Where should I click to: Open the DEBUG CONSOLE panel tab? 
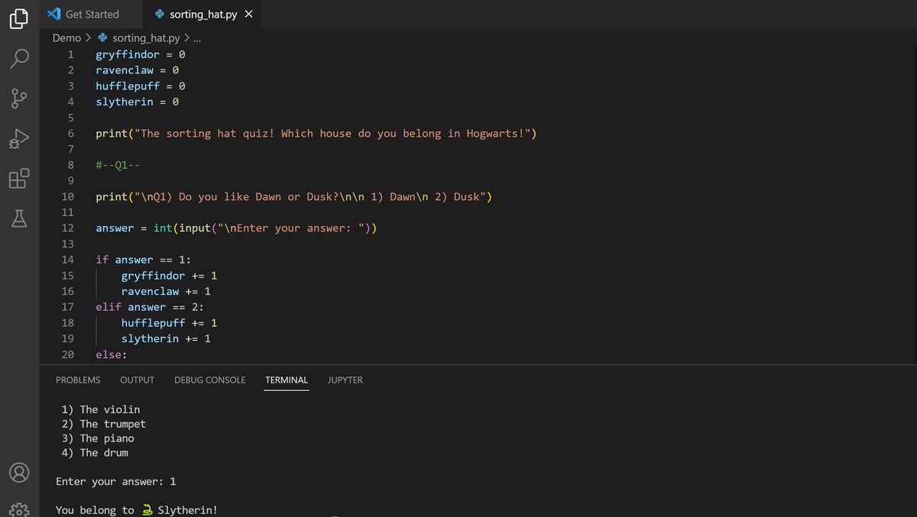(210, 380)
